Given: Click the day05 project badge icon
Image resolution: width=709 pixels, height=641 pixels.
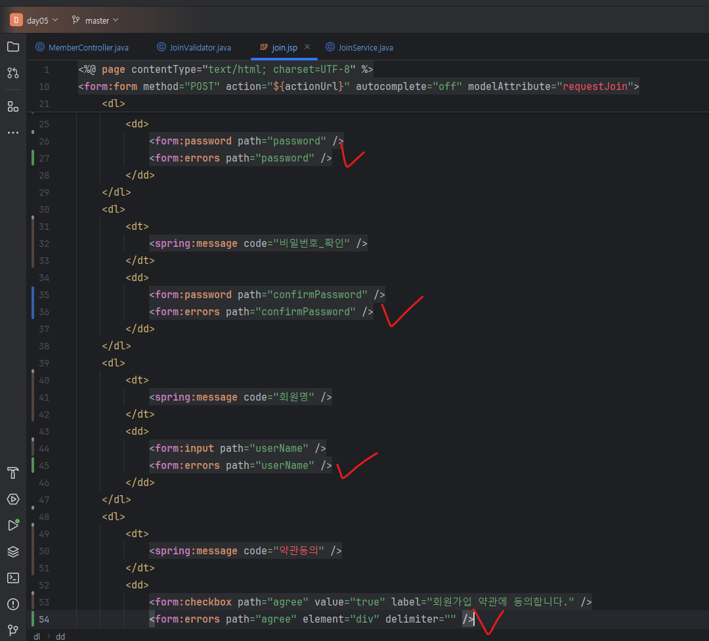Looking at the screenshot, I should coord(16,20).
